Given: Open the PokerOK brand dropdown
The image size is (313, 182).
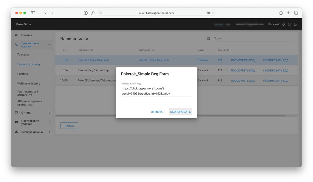Looking at the screenshot, I should point(24,24).
